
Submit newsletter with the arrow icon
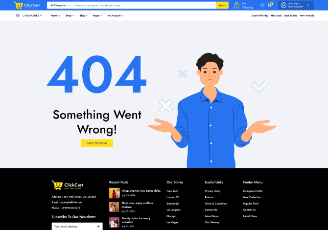pos(98,226)
